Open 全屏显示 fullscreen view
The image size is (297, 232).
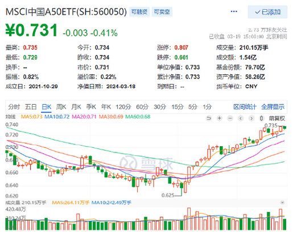pos(273,107)
